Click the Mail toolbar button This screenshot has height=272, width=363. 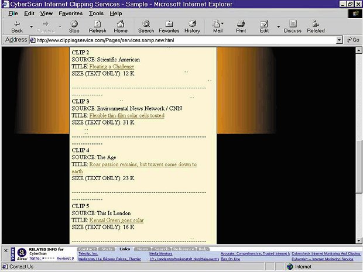pyautogui.click(x=218, y=27)
